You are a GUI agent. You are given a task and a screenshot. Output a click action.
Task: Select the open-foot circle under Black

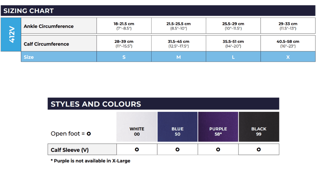click(259, 150)
